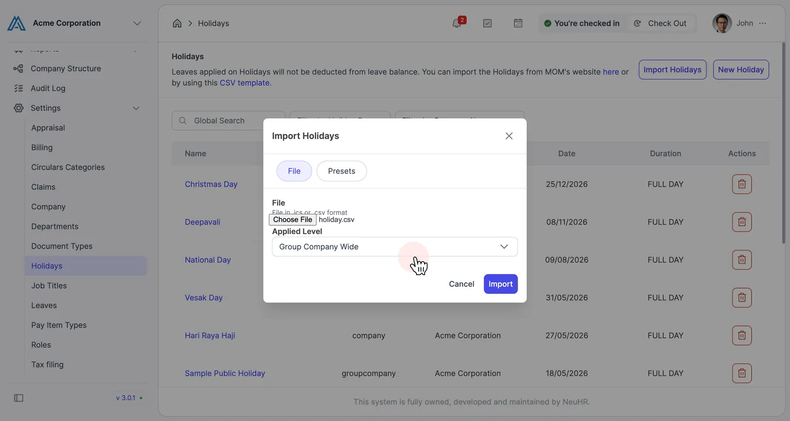
Task: Open the Hari Raya Haji holiday link
Action: point(210,335)
